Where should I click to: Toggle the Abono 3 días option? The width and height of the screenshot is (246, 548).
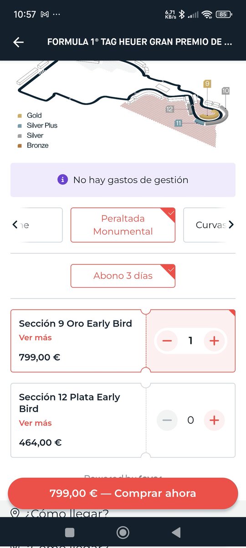123,276
